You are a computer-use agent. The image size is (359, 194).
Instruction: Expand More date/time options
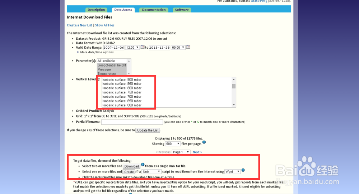tap(95, 52)
